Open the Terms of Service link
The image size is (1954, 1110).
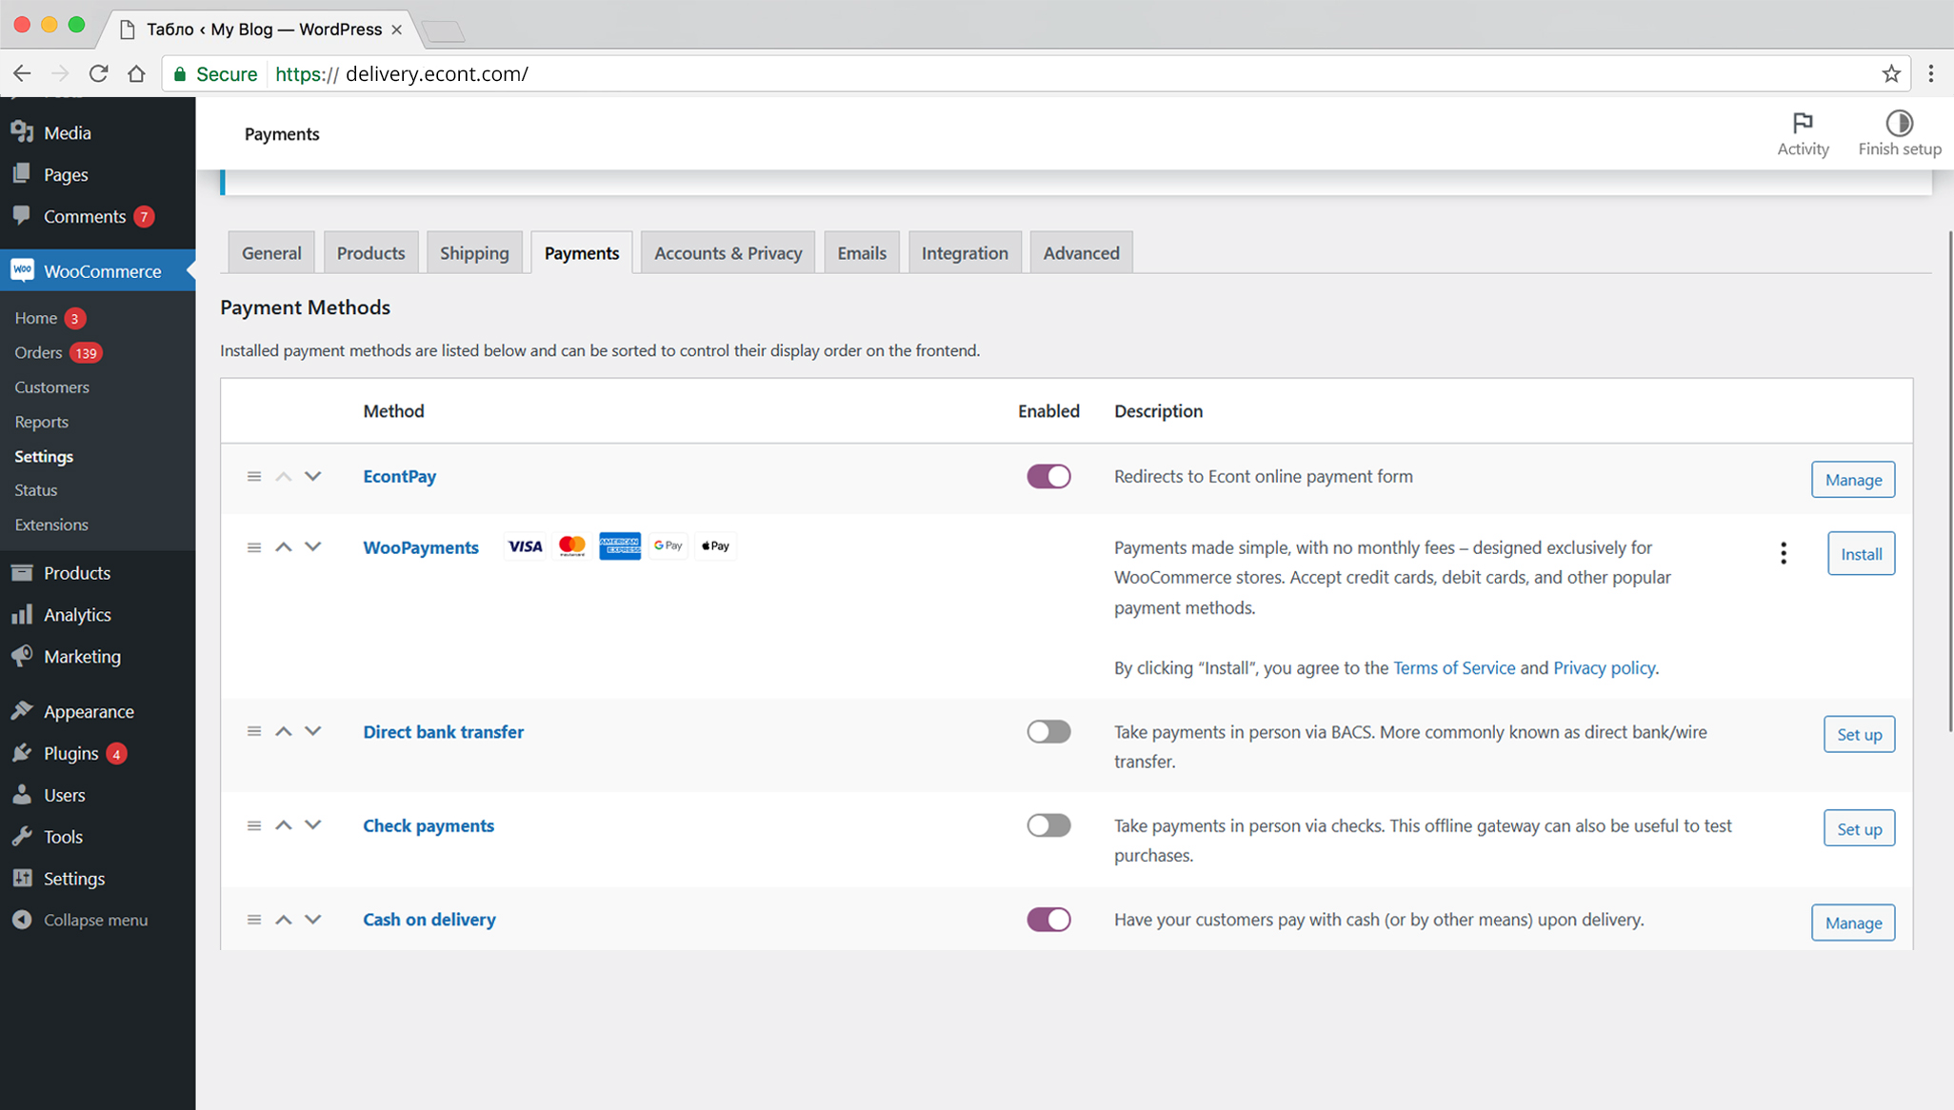1454,667
